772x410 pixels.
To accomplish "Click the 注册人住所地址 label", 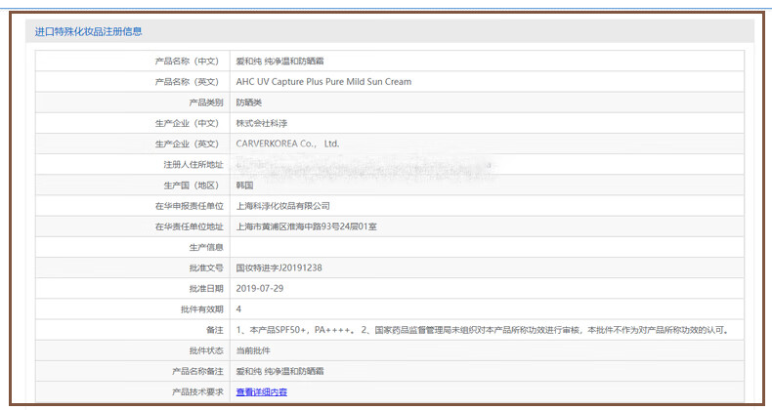I will (193, 164).
